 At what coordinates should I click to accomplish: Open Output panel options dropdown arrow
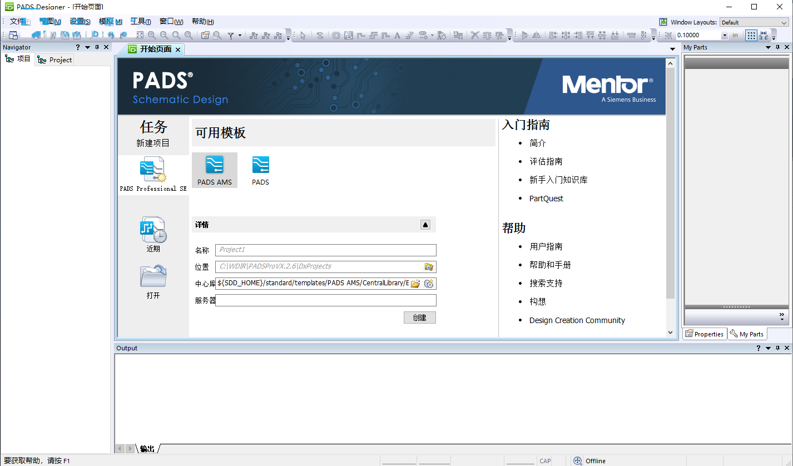point(769,348)
